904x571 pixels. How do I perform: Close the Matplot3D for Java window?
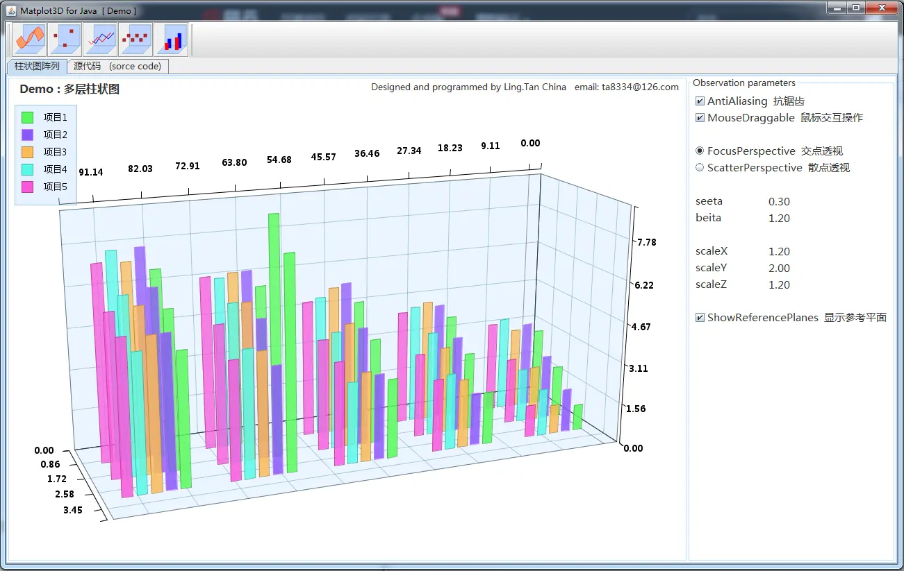[x=880, y=8]
